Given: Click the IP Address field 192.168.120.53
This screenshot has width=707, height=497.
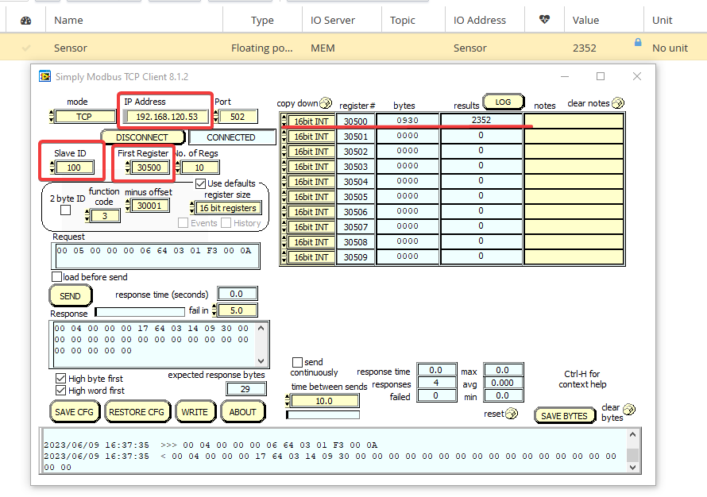Looking at the screenshot, I should 167,117.
